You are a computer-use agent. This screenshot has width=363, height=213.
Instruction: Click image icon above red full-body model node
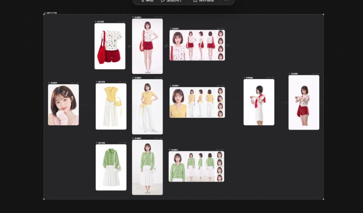(133, 17)
